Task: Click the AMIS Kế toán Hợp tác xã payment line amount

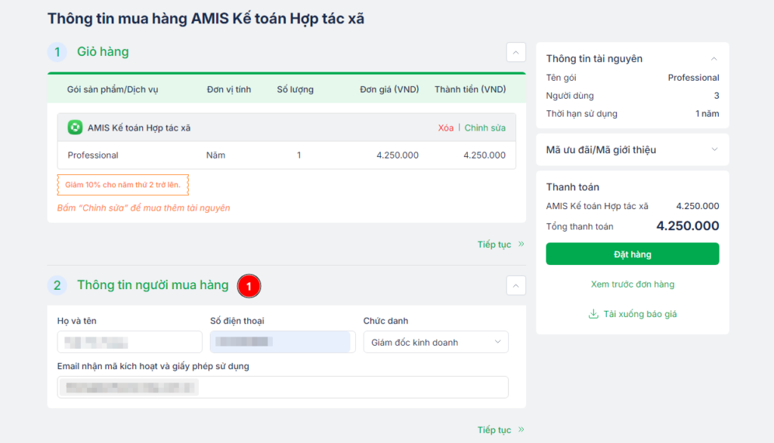Action: click(x=698, y=206)
